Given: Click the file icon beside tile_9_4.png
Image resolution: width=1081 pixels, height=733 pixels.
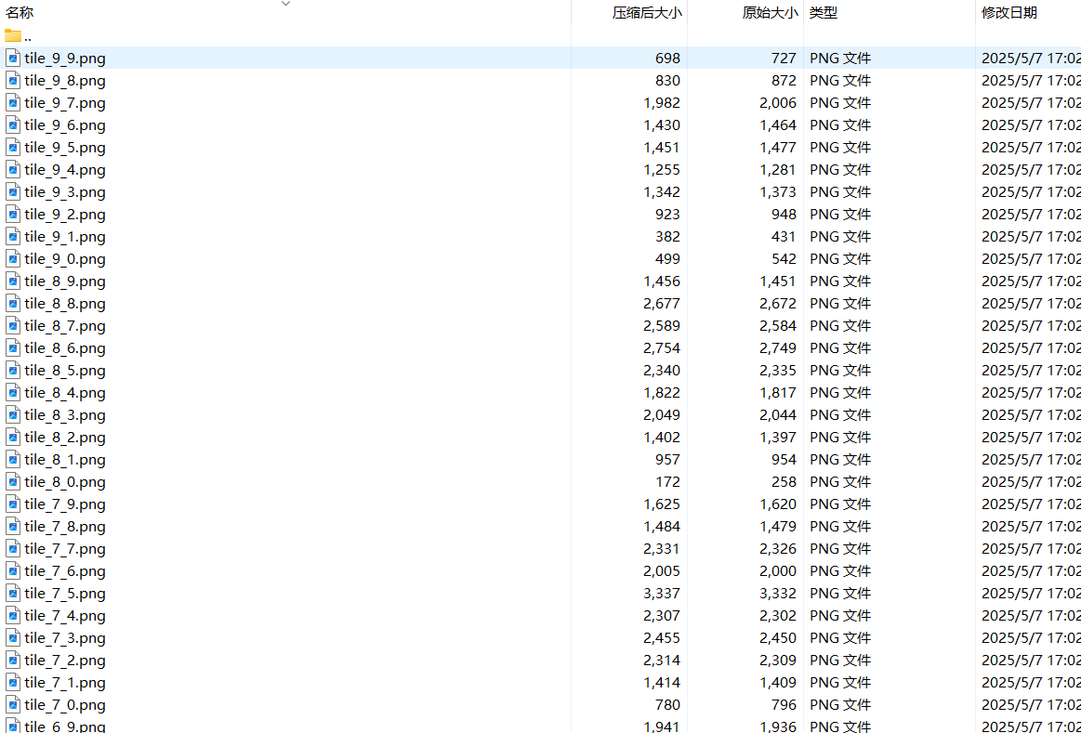Looking at the screenshot, I should tap(13, 170).
